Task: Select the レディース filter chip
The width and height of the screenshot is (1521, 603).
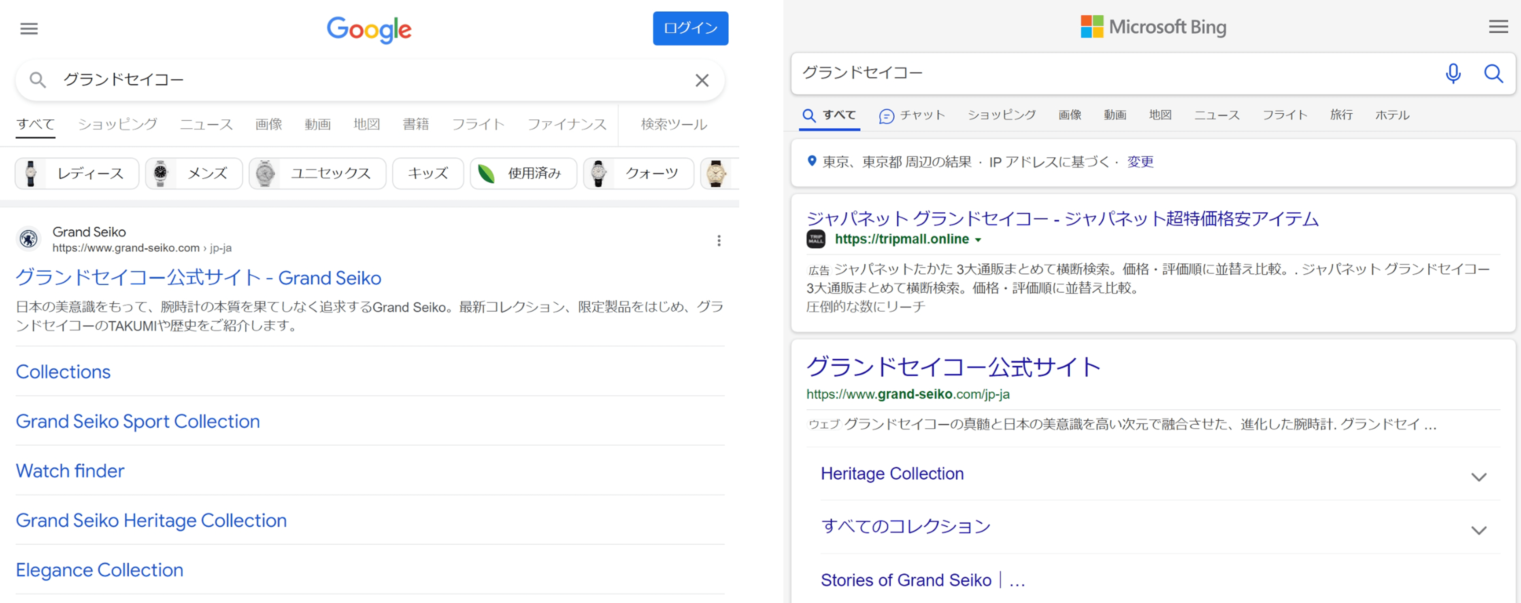Action: 77,173
